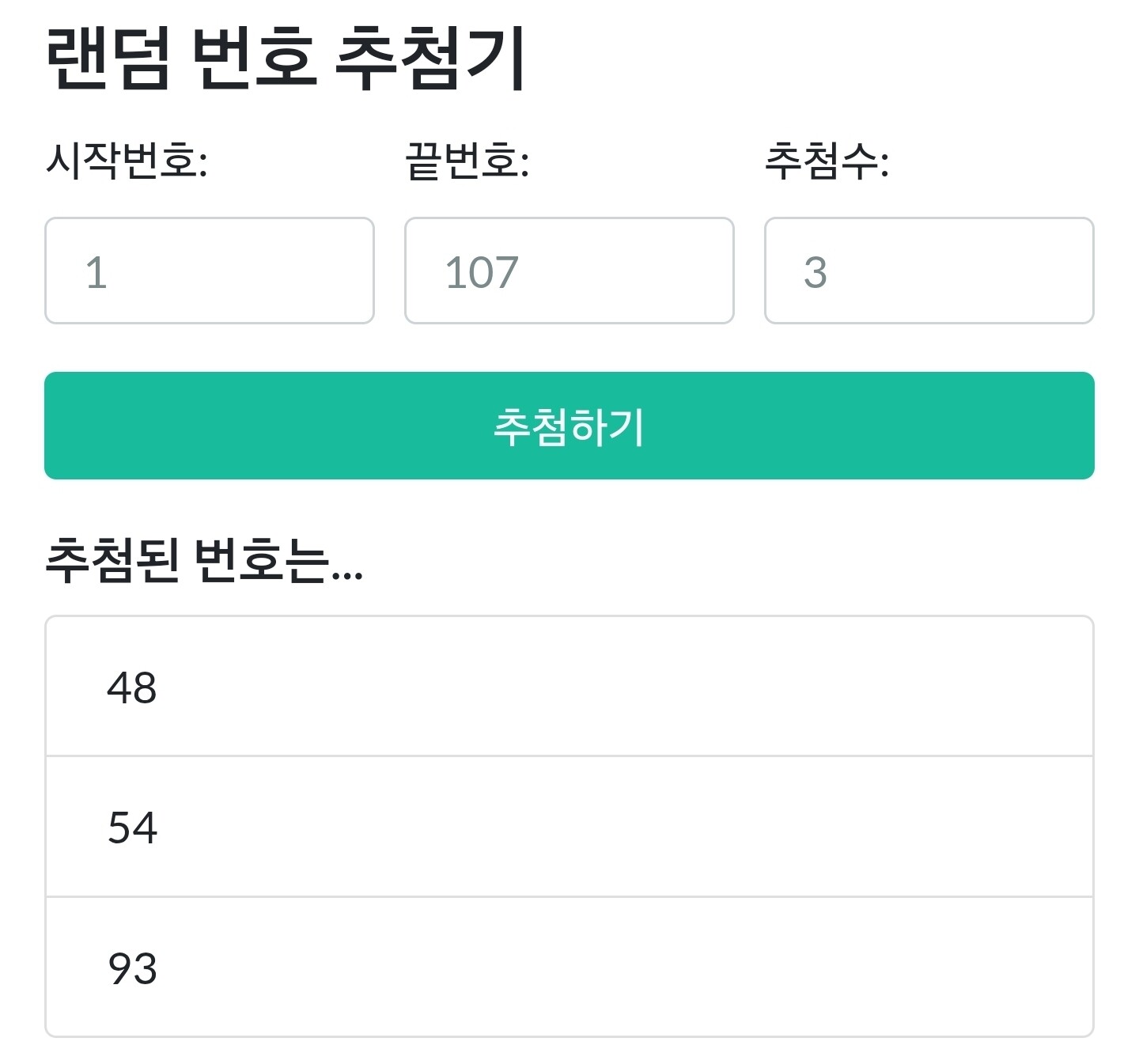Click the 추첨수: label text
Screen dimensions: 1139x1053
(x=827, y=161)
